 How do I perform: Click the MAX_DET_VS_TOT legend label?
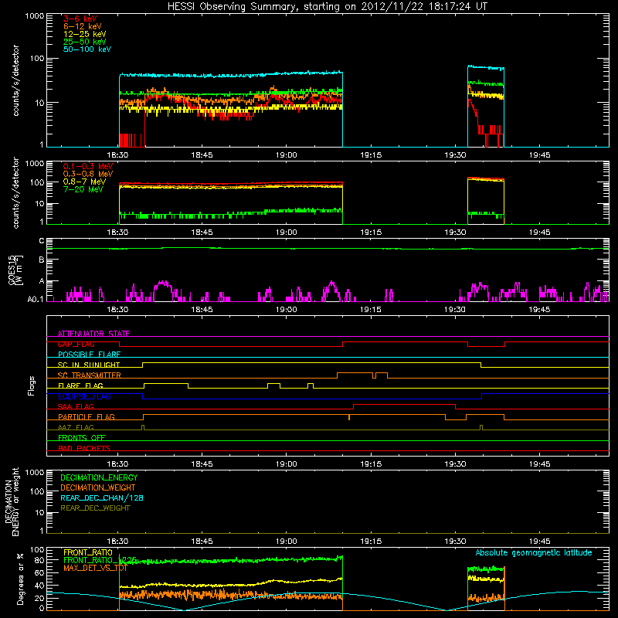click(x=95, y=568)
